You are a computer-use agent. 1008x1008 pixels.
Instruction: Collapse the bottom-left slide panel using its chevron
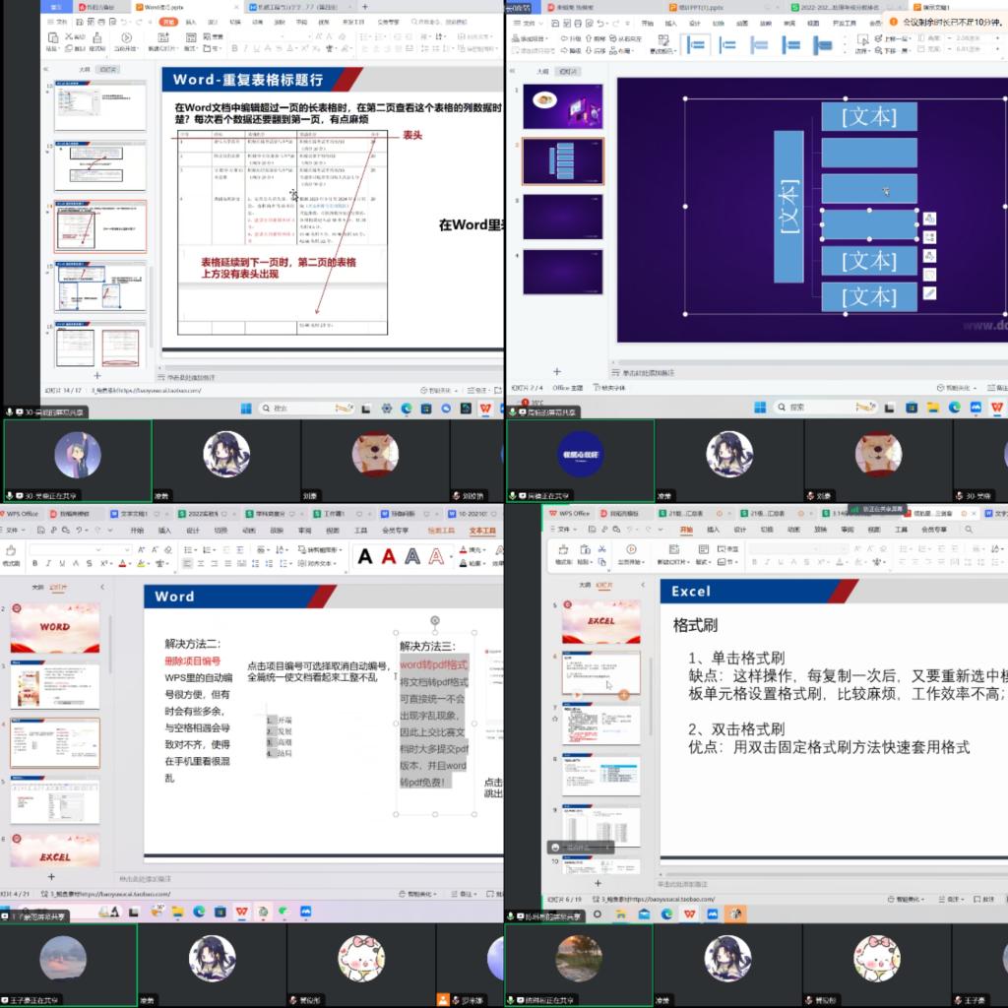tap(101, 587)
